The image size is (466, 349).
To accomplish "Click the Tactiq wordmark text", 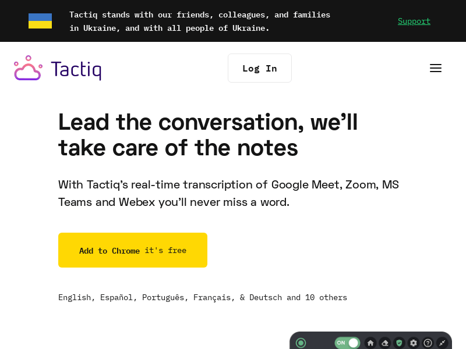I will coord(76,70).
